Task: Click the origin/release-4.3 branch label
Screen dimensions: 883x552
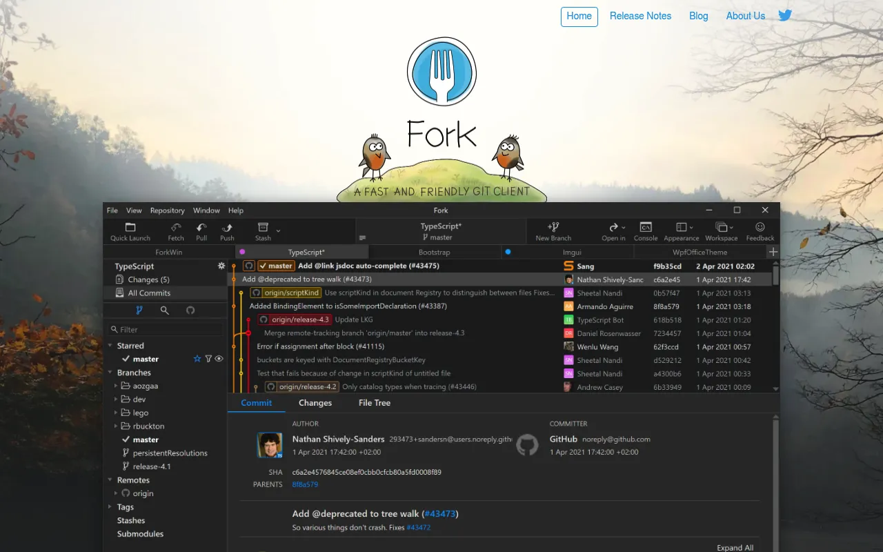Action: coord(295,319)
